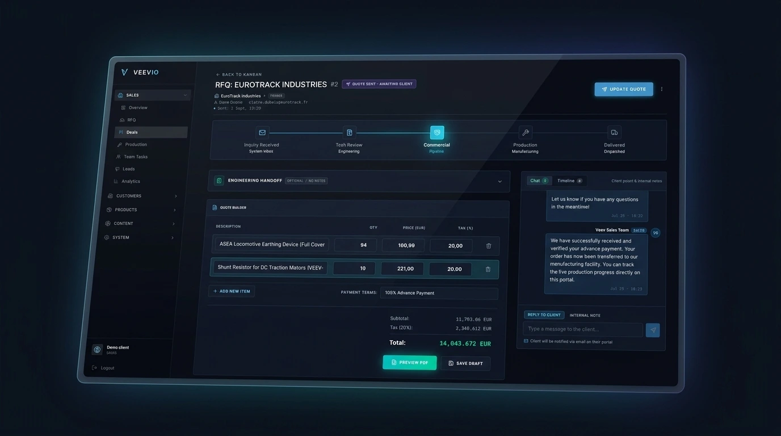Click the Update Quote button

click(x=624, y=89)
